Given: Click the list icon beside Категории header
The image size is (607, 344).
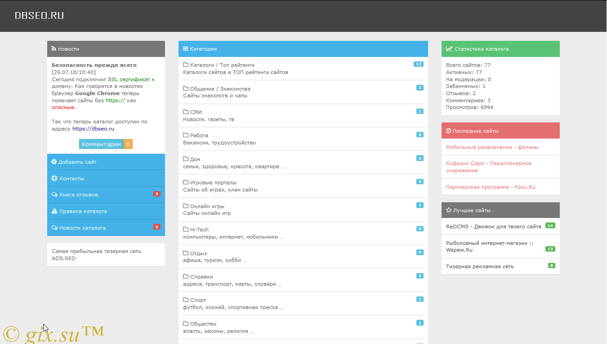Looking at the screenshot, I should [186, 49].
